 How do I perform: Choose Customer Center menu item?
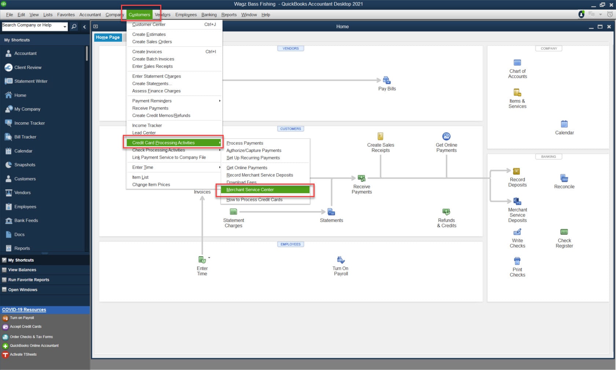174,25
